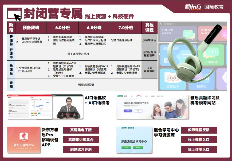Click the 全民学雅思口袋课 text
The image size is (232, 161).
(30, 68)
